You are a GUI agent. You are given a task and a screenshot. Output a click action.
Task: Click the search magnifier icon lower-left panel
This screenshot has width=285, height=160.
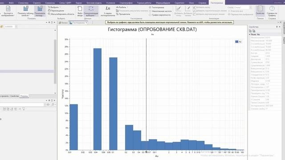[53, 105]
